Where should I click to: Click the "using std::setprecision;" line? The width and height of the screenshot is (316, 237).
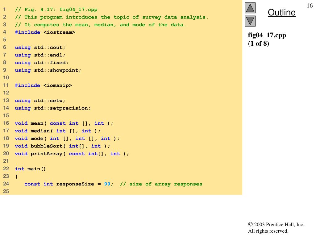point(53,108)
